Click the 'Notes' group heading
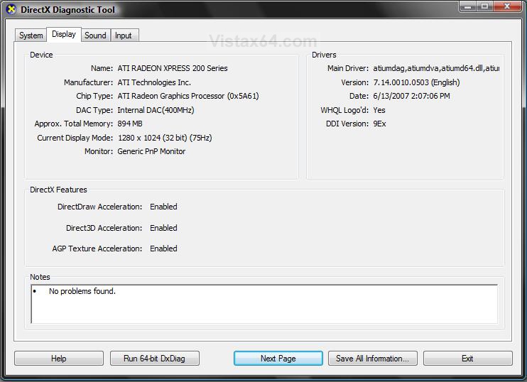Screen dimensions: 527x382 tap(40, 277)
